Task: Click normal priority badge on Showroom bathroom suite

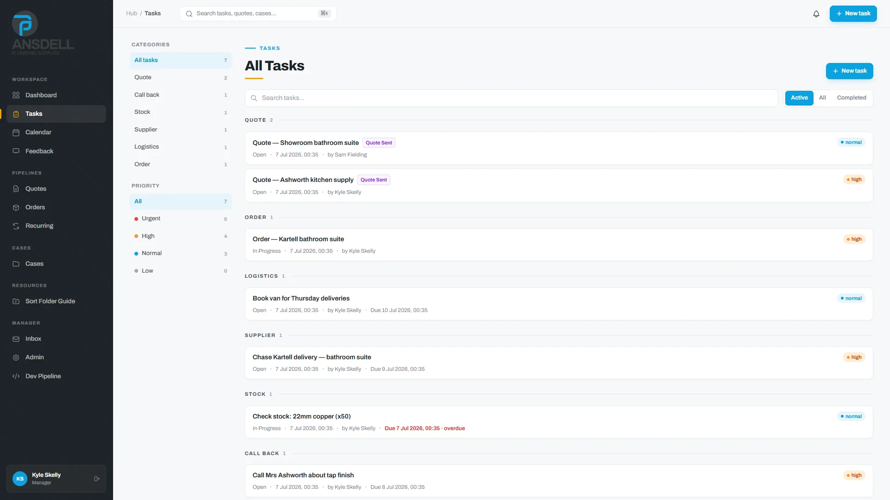Action: pos(851,142)
